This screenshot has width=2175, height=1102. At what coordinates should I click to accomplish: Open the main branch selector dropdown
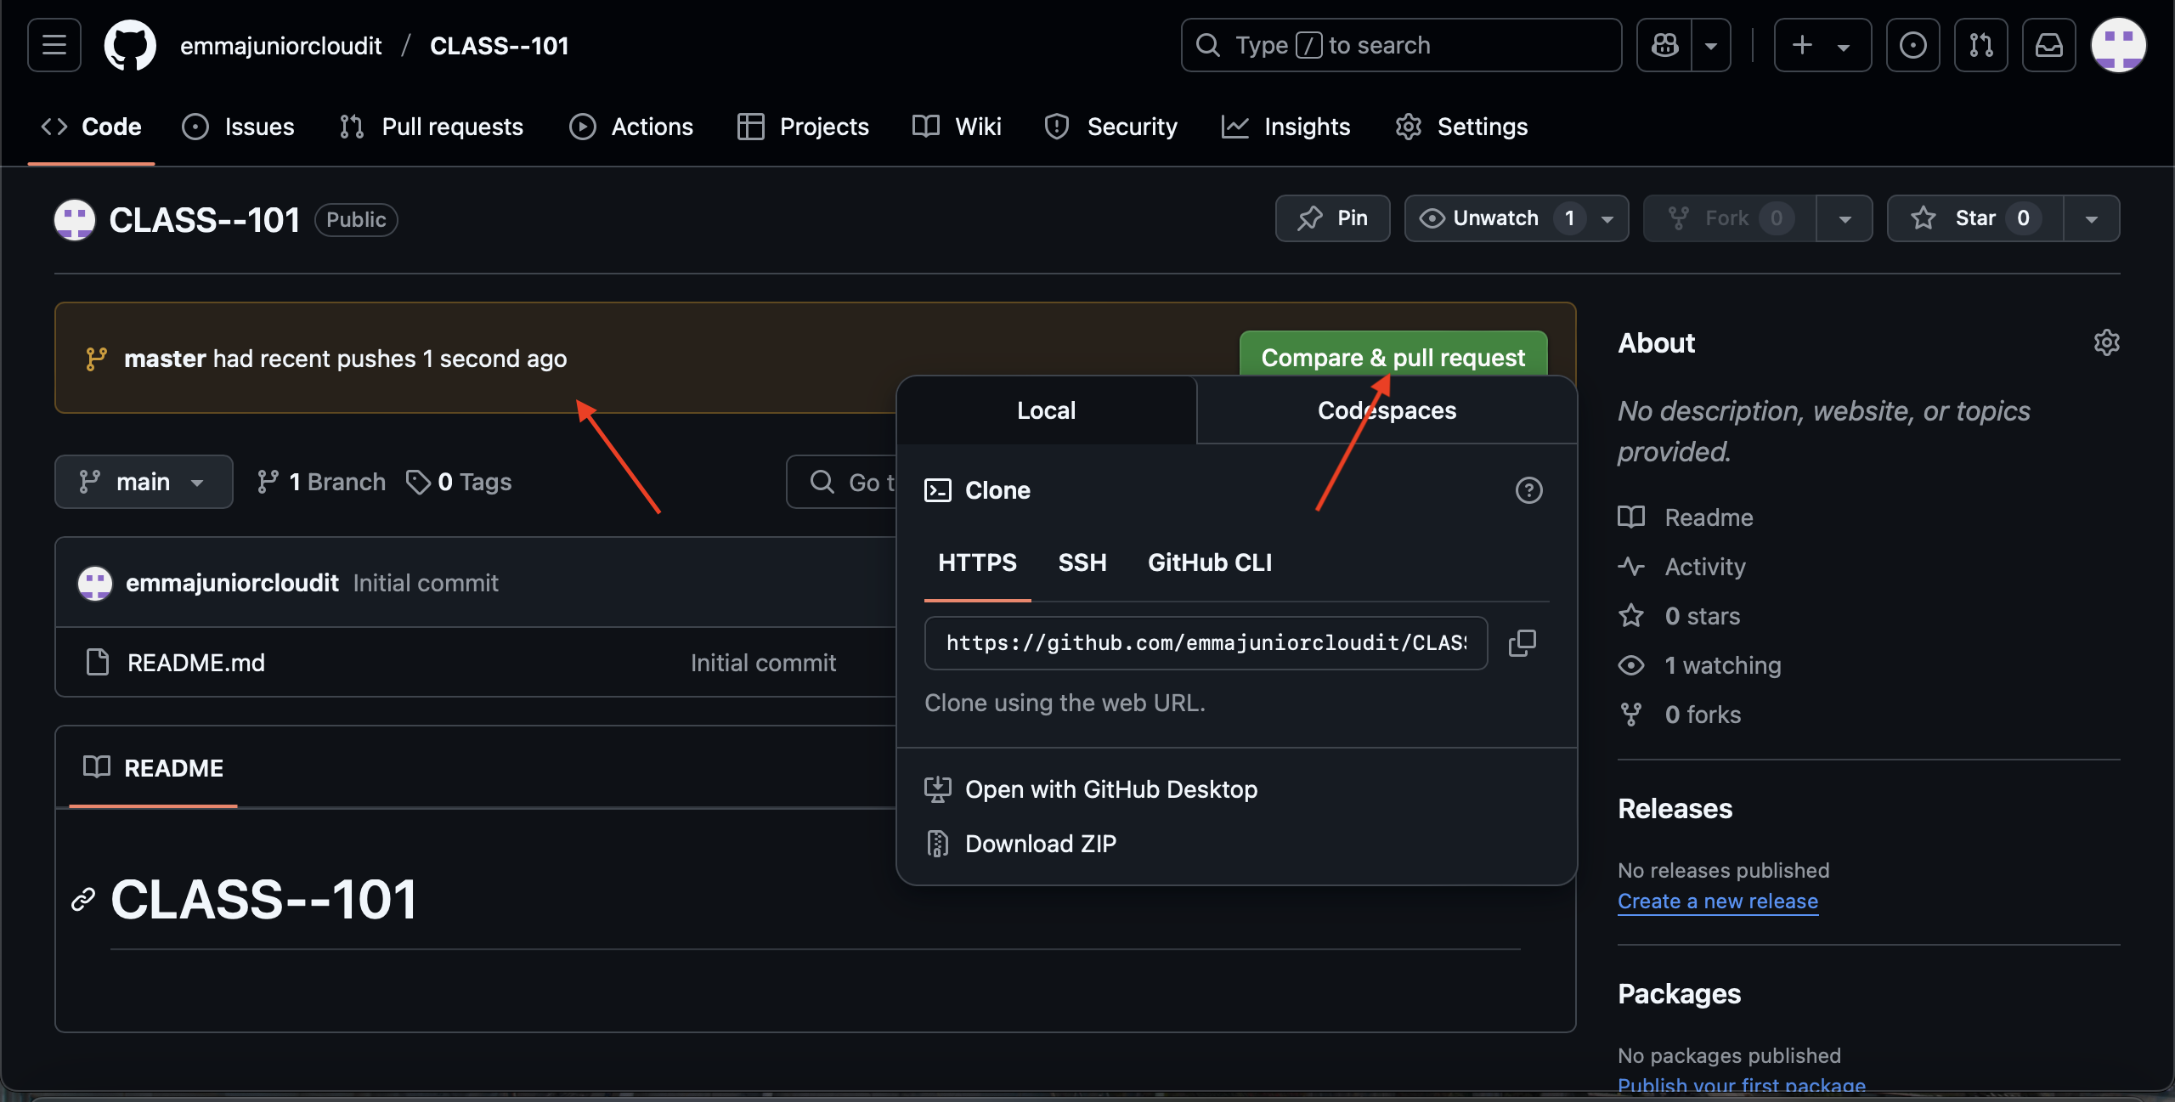point(144,482)
